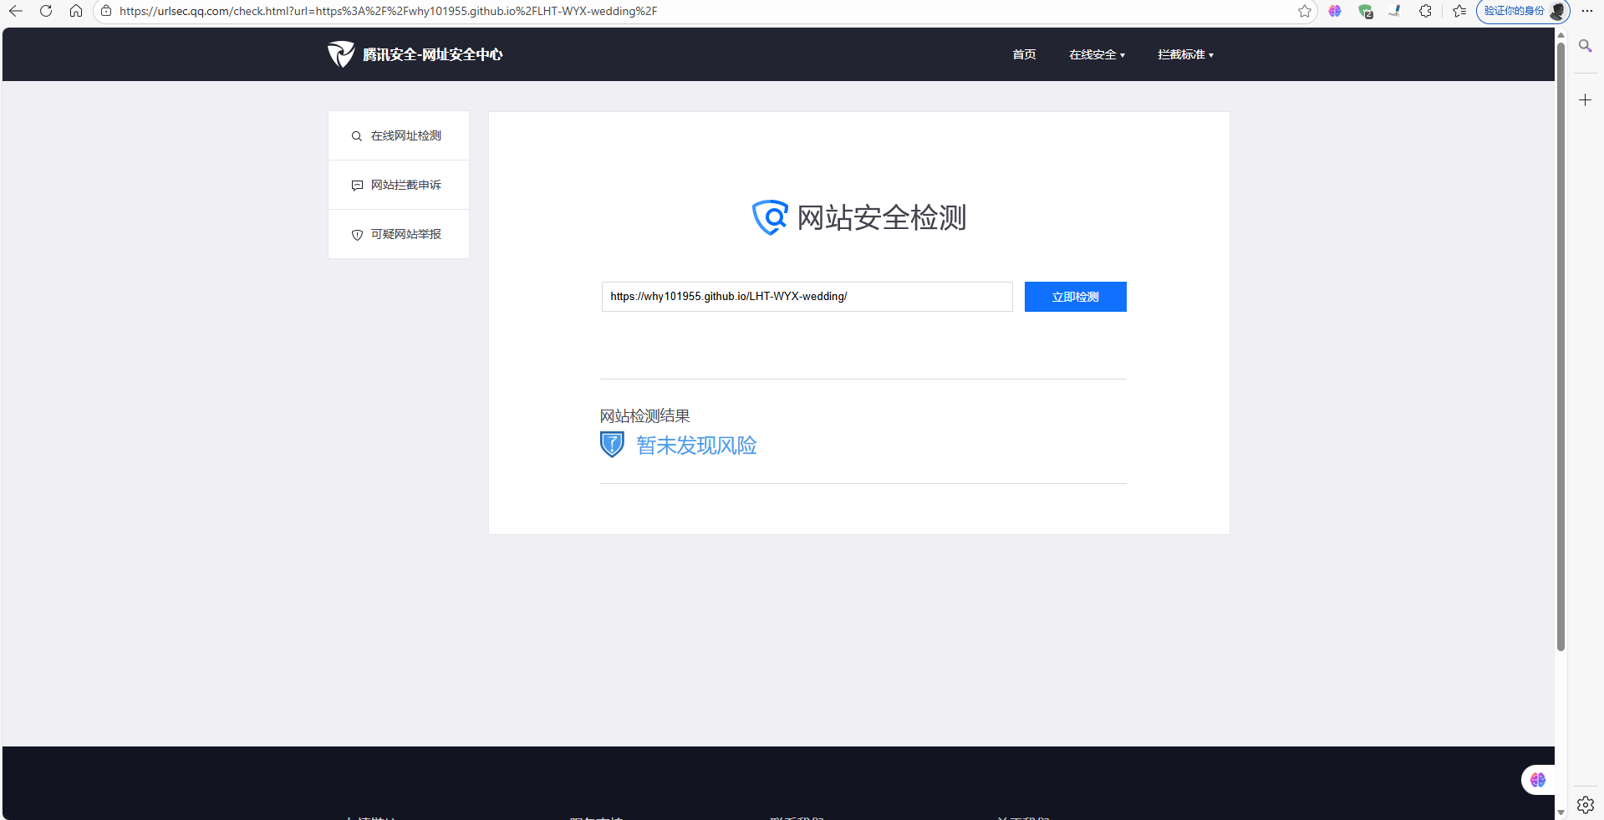The width and height of the screenshot is (1604, 820).
Task: Click the 暂未发现风险 result text
Action: click(x=696, y=446)
